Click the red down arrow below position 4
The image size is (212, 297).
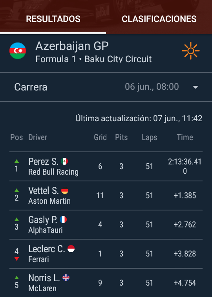[x=16, y=259]
